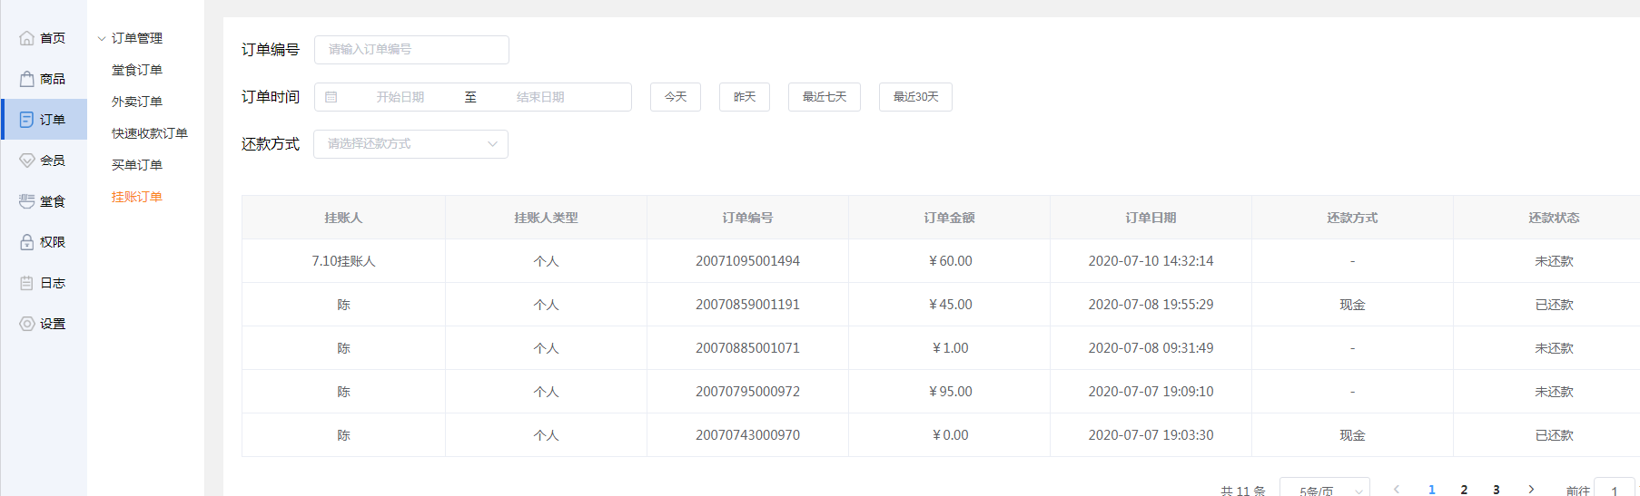Viewport: 1640px width, 496px height.
Task: Open 快速收款订单 submenu item
Action: pyautogui.click(x=150, y=133)
